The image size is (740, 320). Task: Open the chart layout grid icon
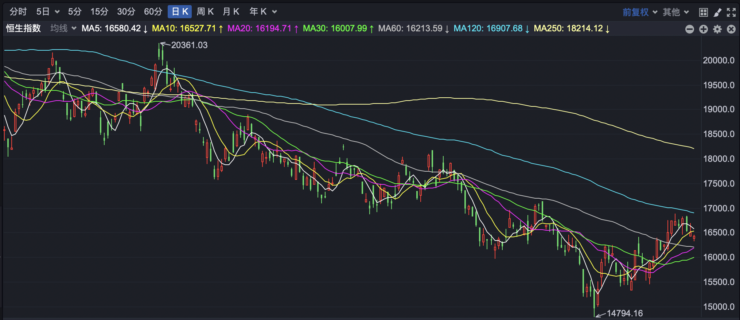704,12
